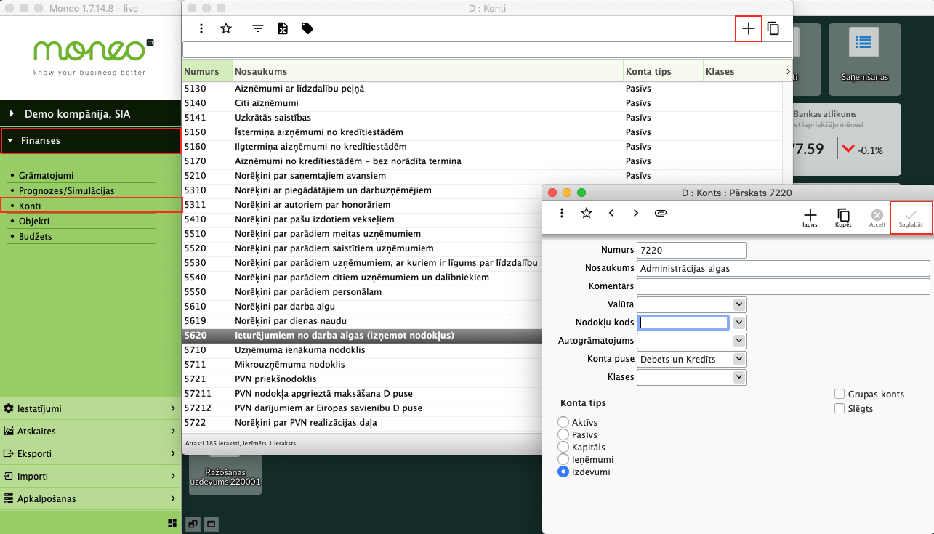Click the star favorite icon in Konti window
Image resolution: width=934 pixels, height=534 pixels.
[226, 28]
